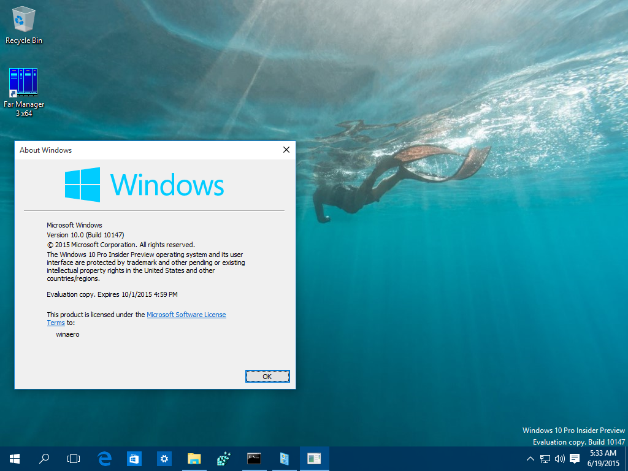Open Settings gear in taskbar
The height and width of the screenshot is (471, 628).
pos(164,459)
